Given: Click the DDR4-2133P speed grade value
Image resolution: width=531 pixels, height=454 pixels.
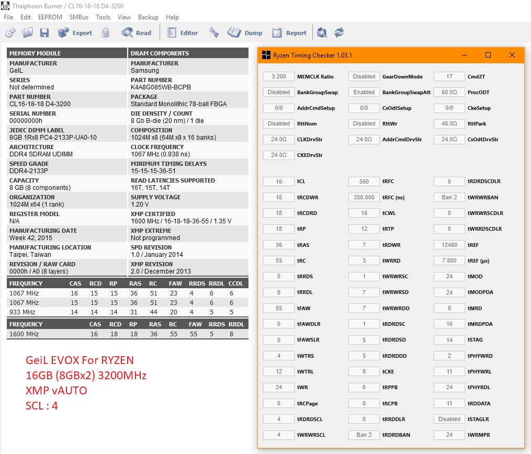Looking at the screenshot, I should 29,171.
